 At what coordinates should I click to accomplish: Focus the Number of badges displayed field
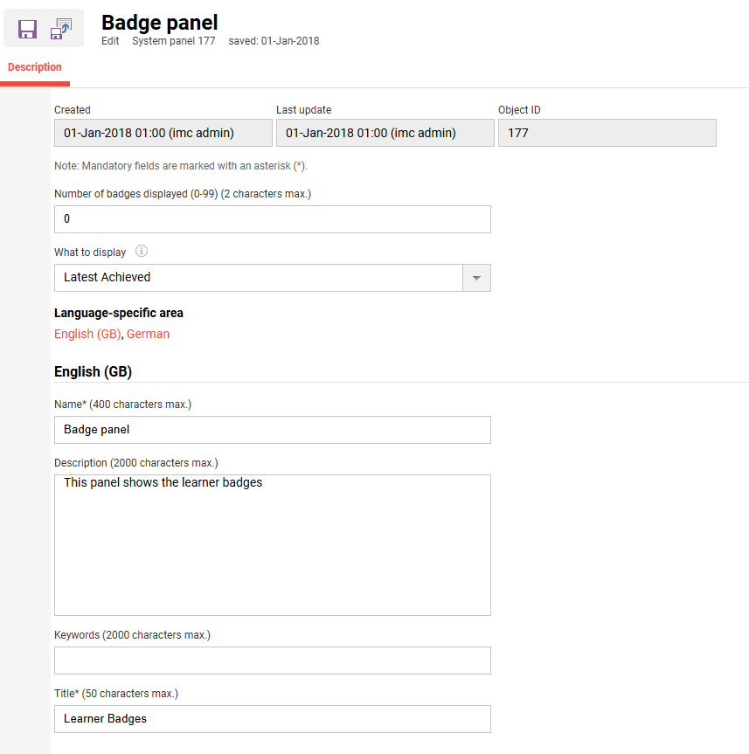(272, 219)
